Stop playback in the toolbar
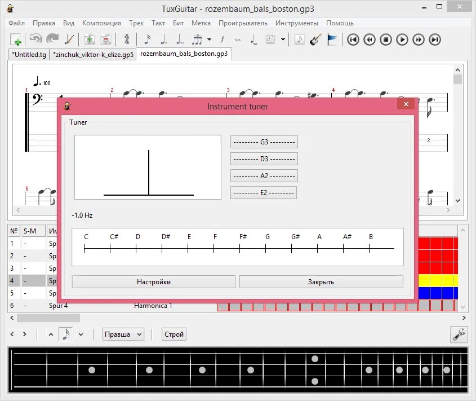This screenshot has width=476, height=401. coord(386,39)
